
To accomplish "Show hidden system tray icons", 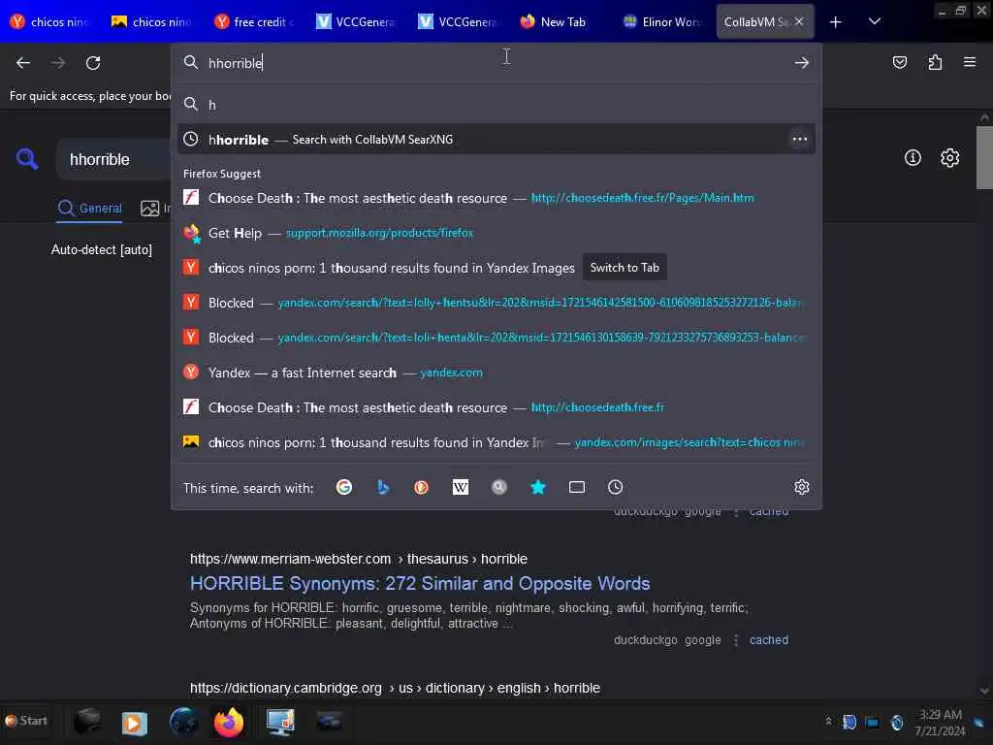I will 828,722.
